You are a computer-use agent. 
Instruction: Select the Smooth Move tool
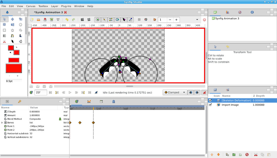coord(13,19)
